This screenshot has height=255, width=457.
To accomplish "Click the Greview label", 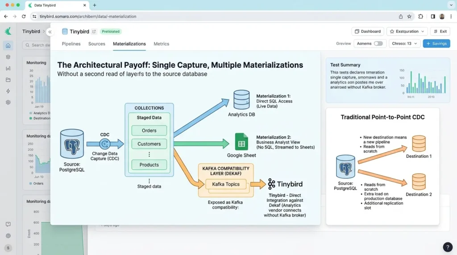I will click(x=343, y=43).
